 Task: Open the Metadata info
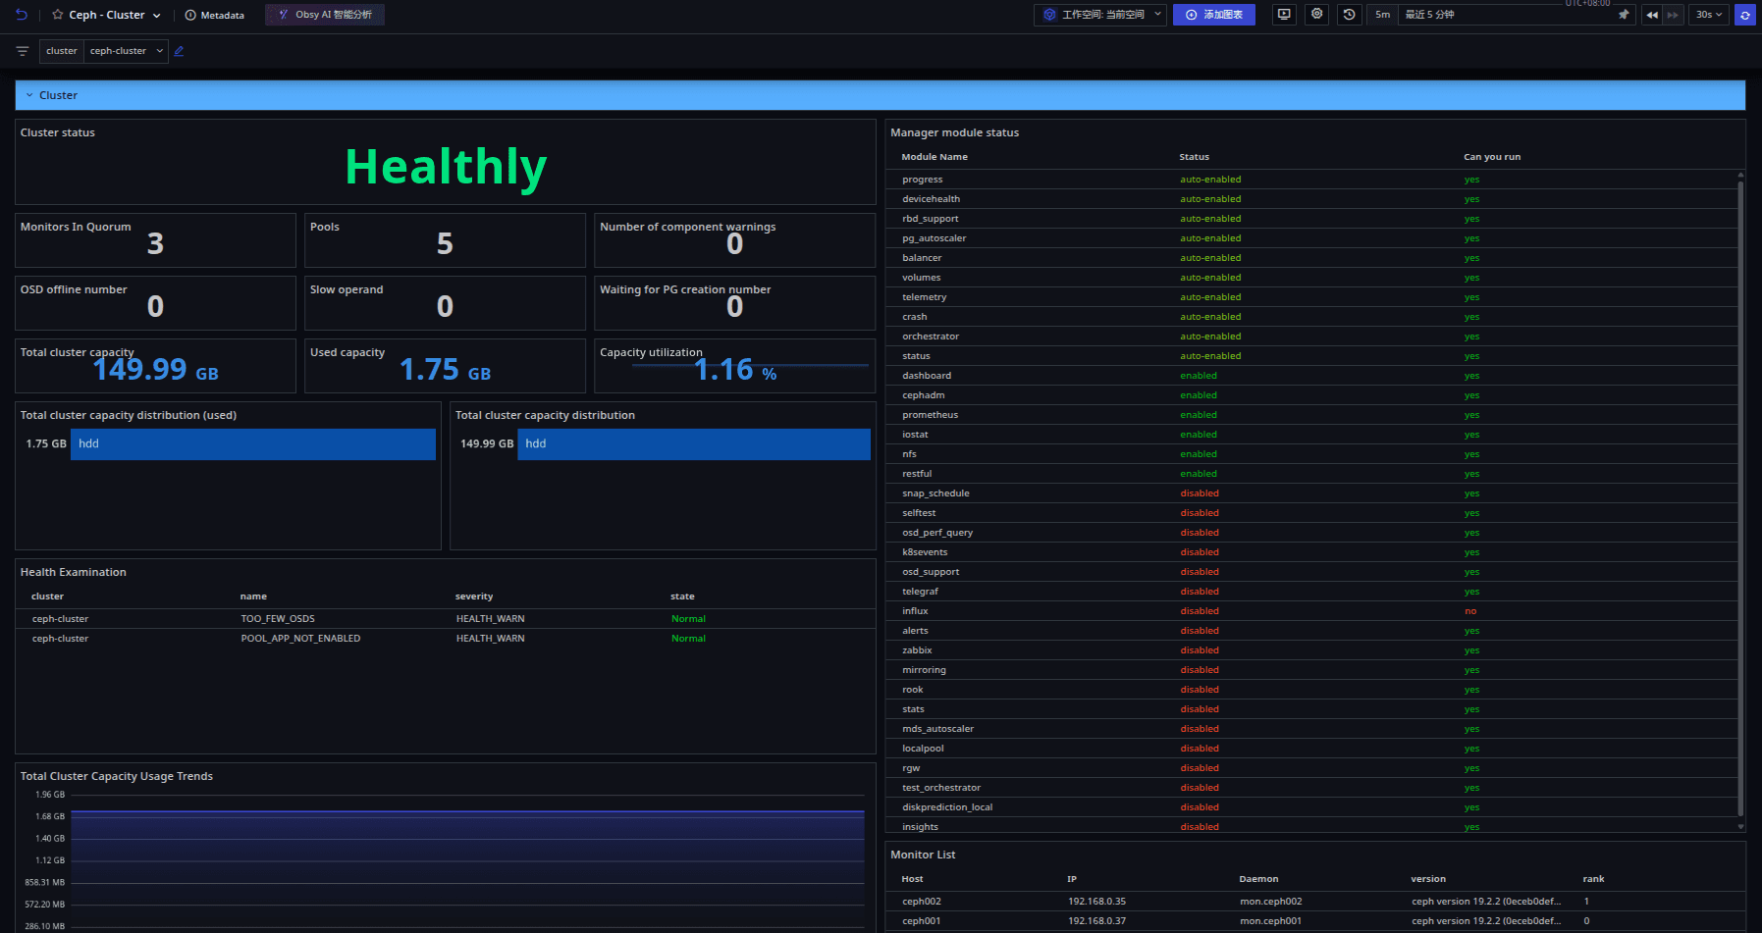[215, 15]
